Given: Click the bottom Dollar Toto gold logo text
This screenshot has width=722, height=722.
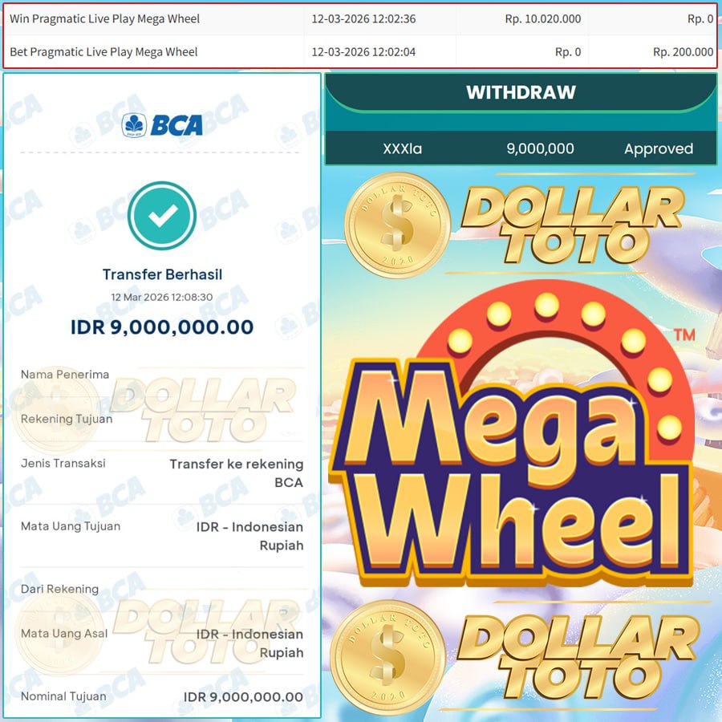Looking at the screenshot, I should (x=578, y=657).
